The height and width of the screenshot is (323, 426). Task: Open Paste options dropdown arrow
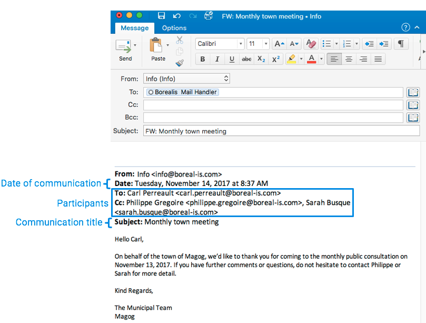click(168, 45)
